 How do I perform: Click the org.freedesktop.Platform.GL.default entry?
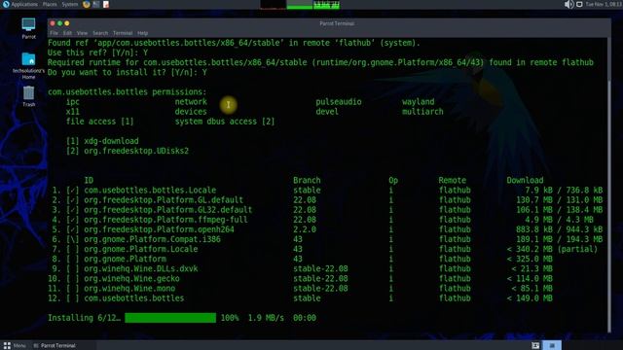point(164,200)
